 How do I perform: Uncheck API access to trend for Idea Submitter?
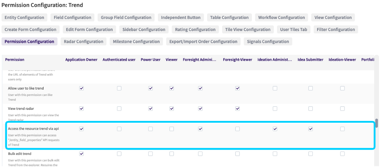311,129
